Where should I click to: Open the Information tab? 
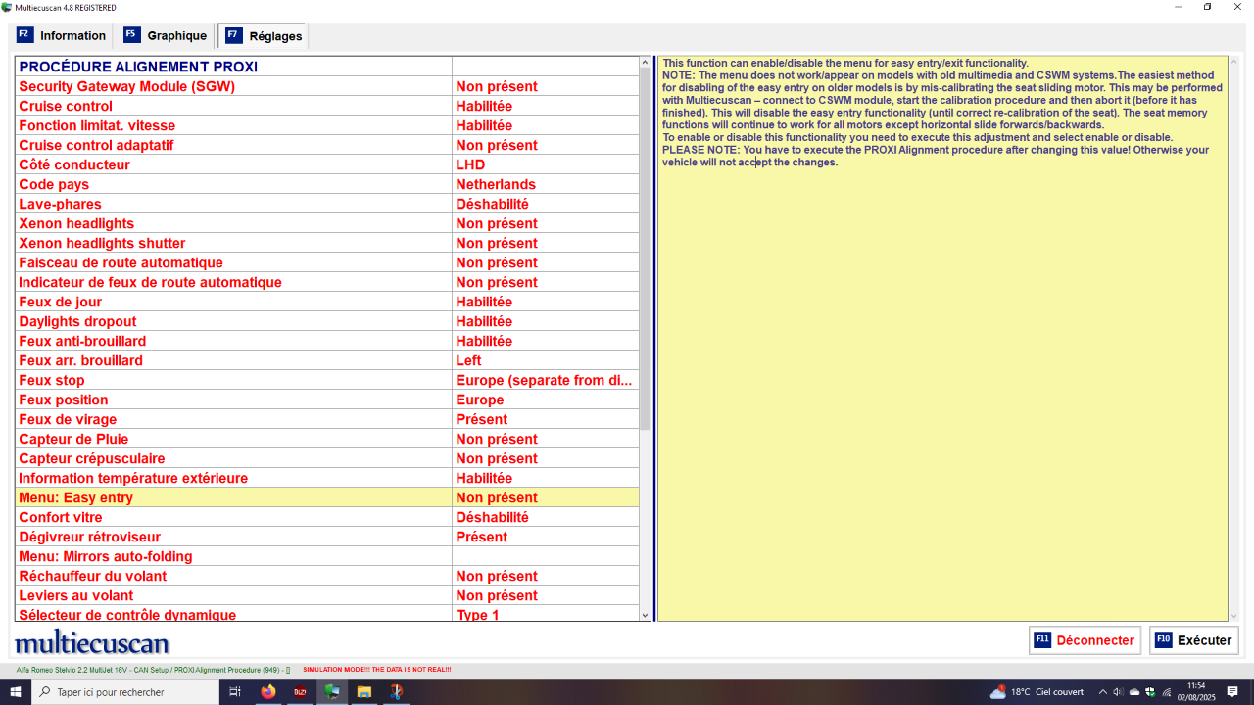coord(62,36)
